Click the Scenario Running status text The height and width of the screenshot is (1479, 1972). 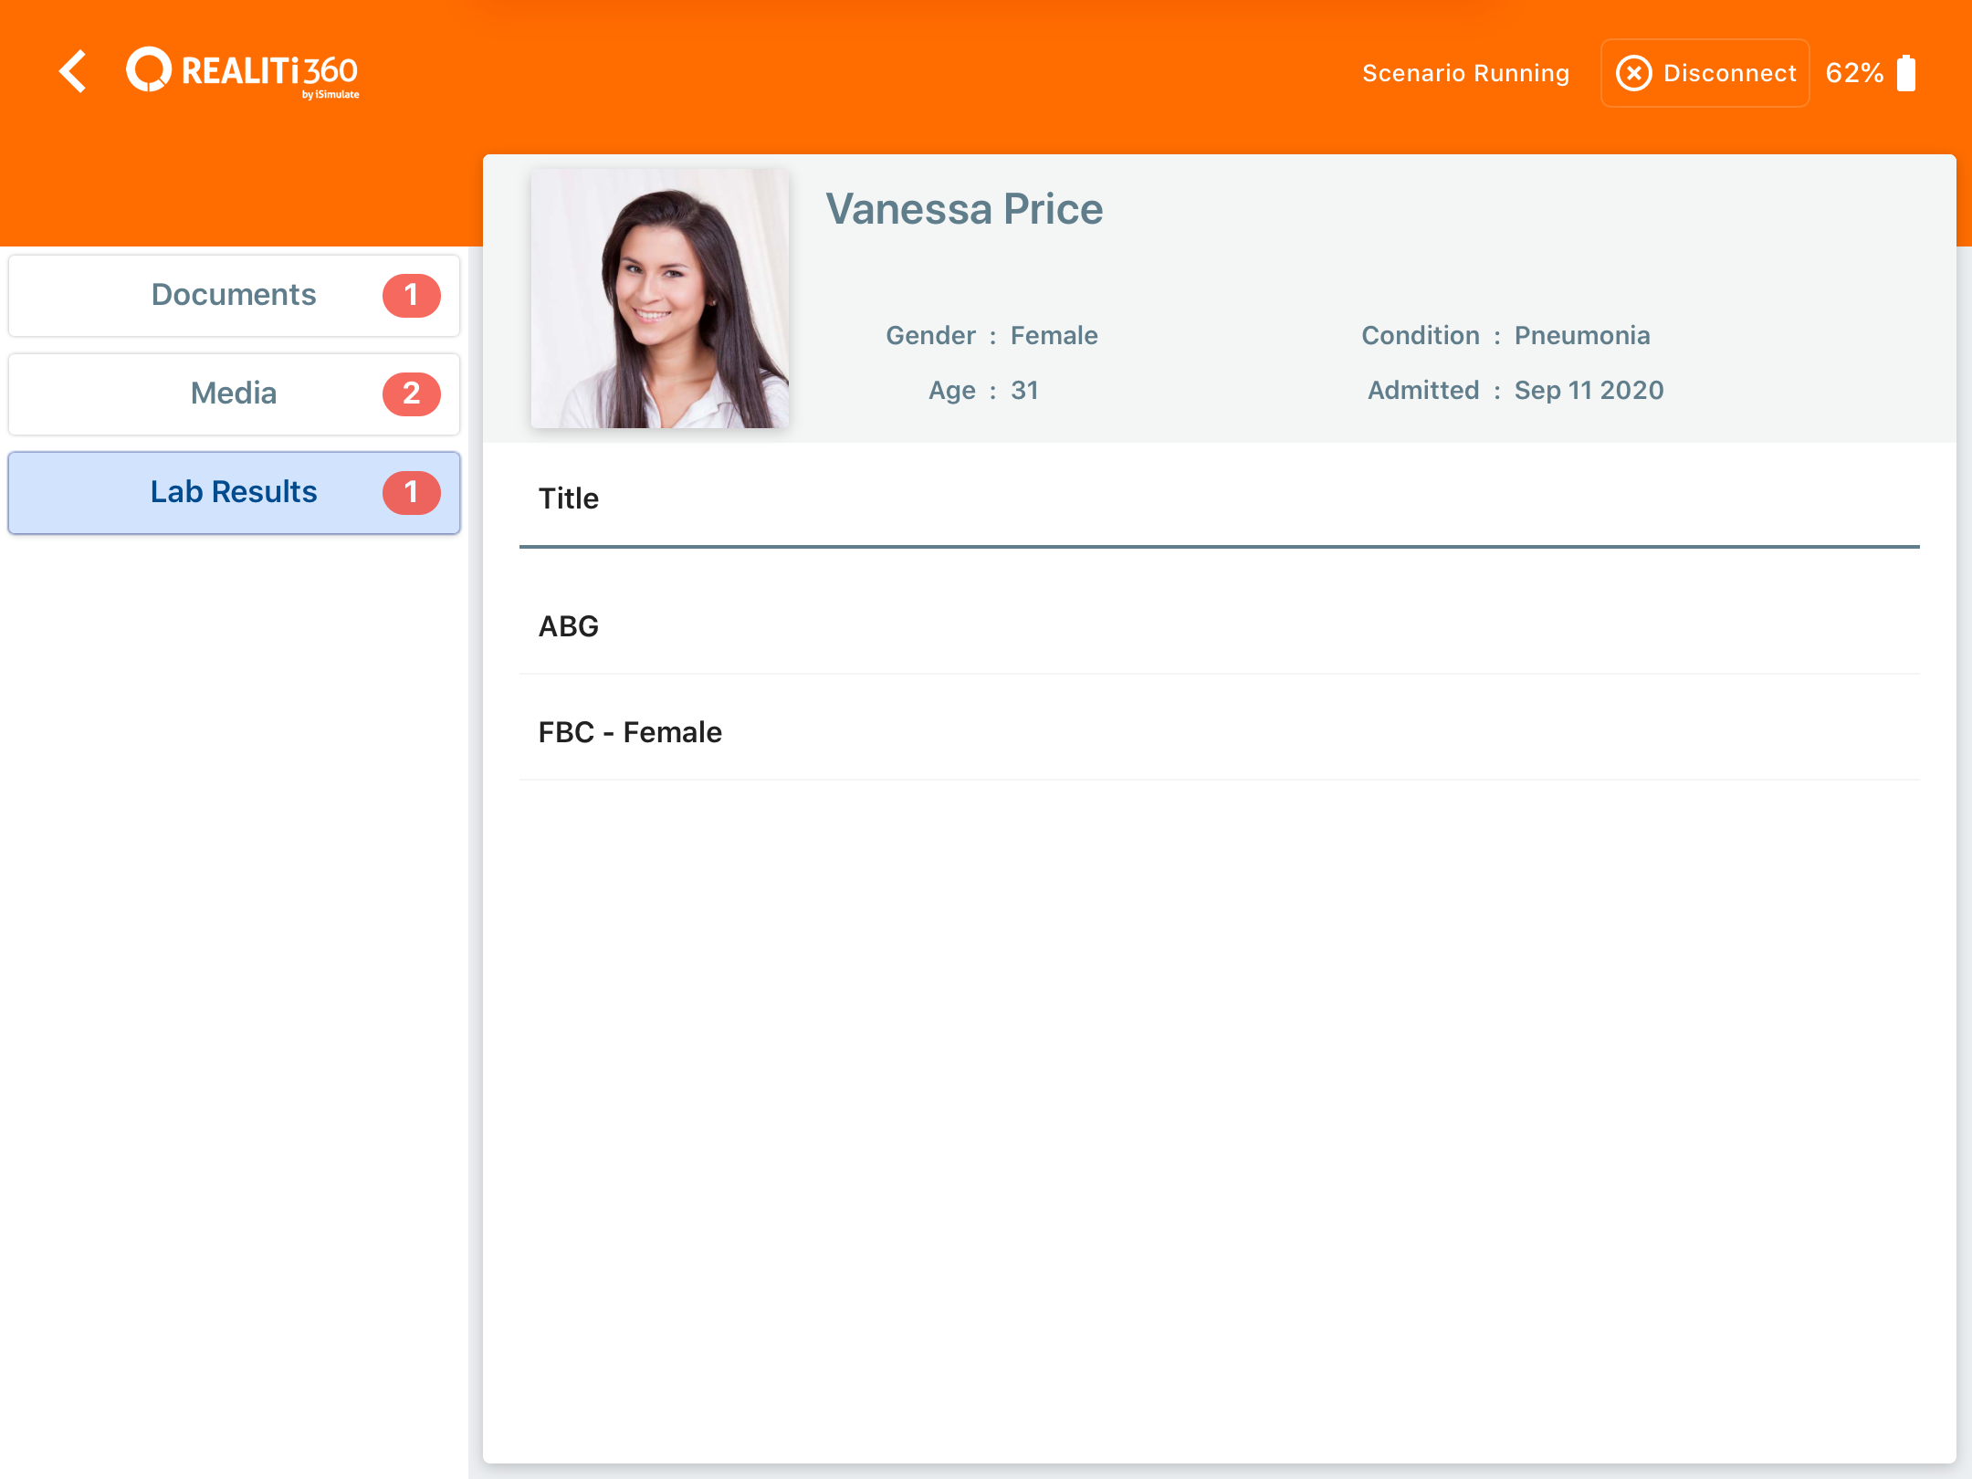1465,73
